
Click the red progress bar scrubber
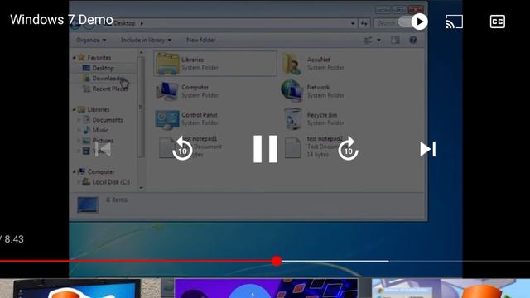point(277,261)
